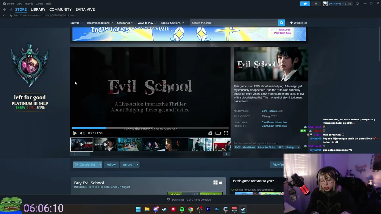Screen dimensions: 381x214
Task: Select the Visual Novel tag
Action: click(x=249, y=147)
